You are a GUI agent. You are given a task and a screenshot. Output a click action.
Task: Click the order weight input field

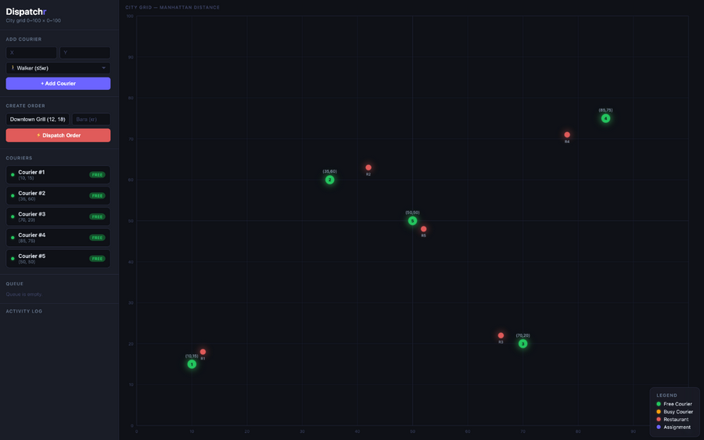pos(91,120)
